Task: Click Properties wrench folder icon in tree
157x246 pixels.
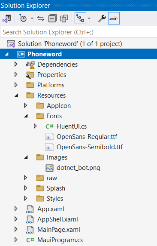Action: point(30,75)
